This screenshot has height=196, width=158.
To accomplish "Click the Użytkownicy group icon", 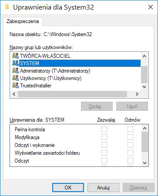I will (x=16, y=78).
